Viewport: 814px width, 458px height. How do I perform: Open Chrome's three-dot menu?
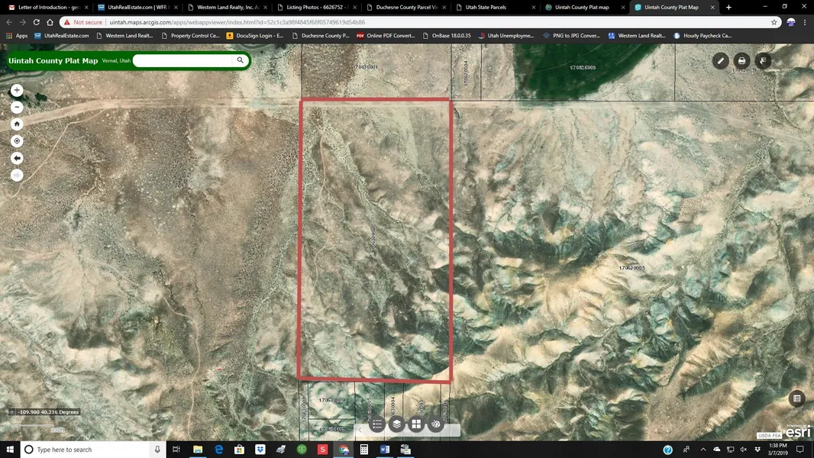pyautogui.click(x=804, y=22)
